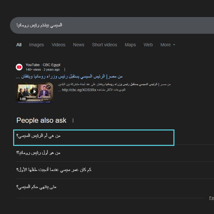
Task: Switch to the Videos tab
Action: click(x=58, y=45)
